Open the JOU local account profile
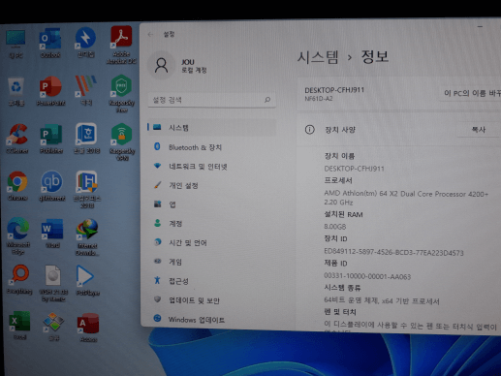The image size is (501, 376). pos(177,66)
